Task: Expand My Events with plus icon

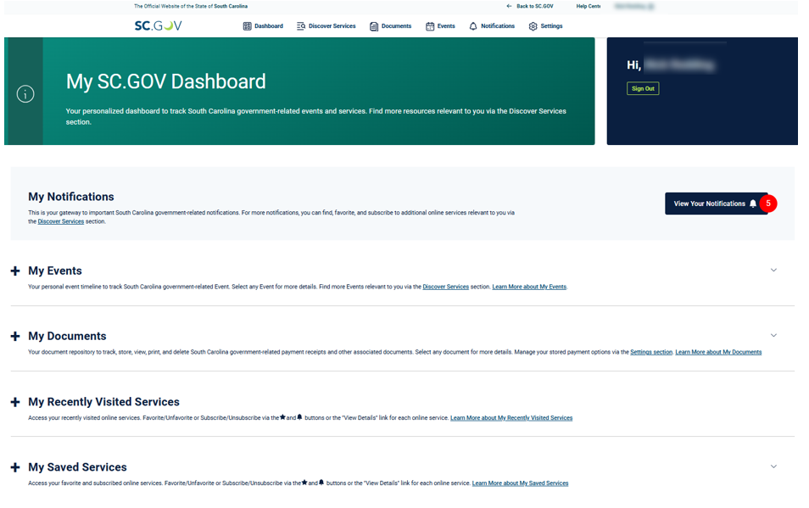Action: click(x=15, y=271)
